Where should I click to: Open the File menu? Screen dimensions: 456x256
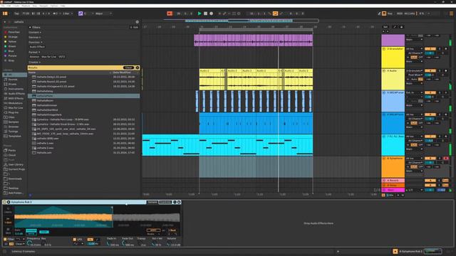[3, 6]
